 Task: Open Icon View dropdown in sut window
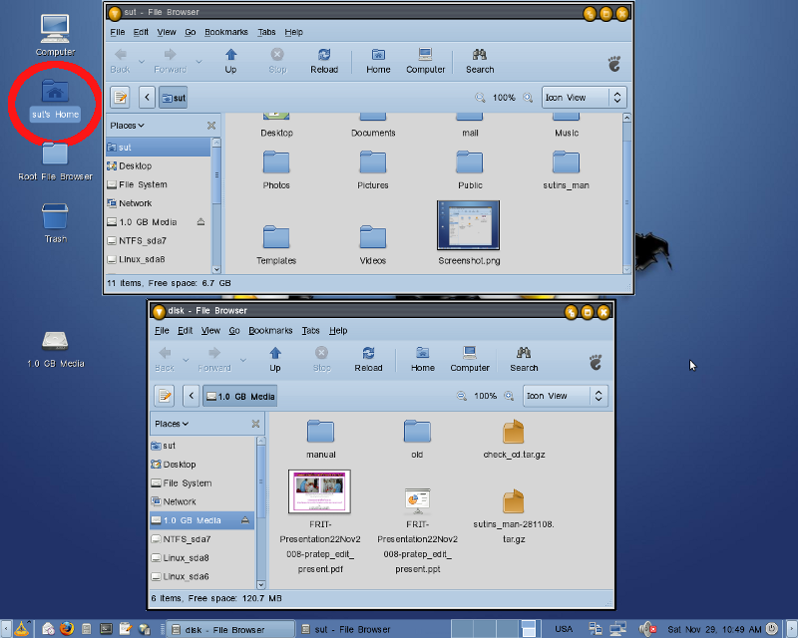[x=584, y=97]
